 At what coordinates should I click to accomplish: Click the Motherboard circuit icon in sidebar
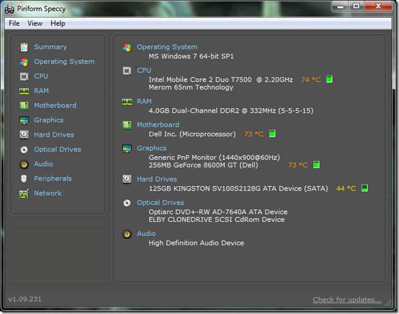(24, 105)
